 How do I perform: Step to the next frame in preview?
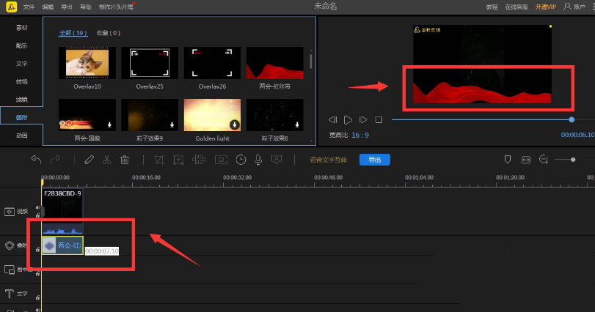point(363,119)
